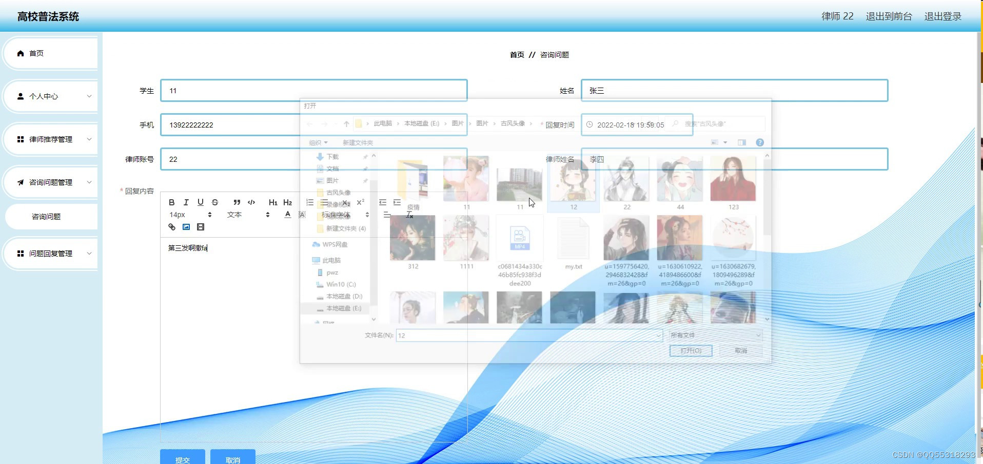Image resolution: width=983 pixels, height=464 pixels.
Task: Expand the 问题回复管理 menu chevron
Action: (89, 254)
